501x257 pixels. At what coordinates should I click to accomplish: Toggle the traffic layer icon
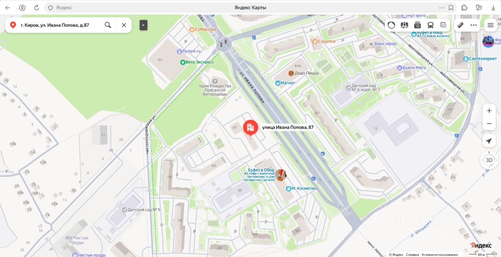[x=391, y=25]
